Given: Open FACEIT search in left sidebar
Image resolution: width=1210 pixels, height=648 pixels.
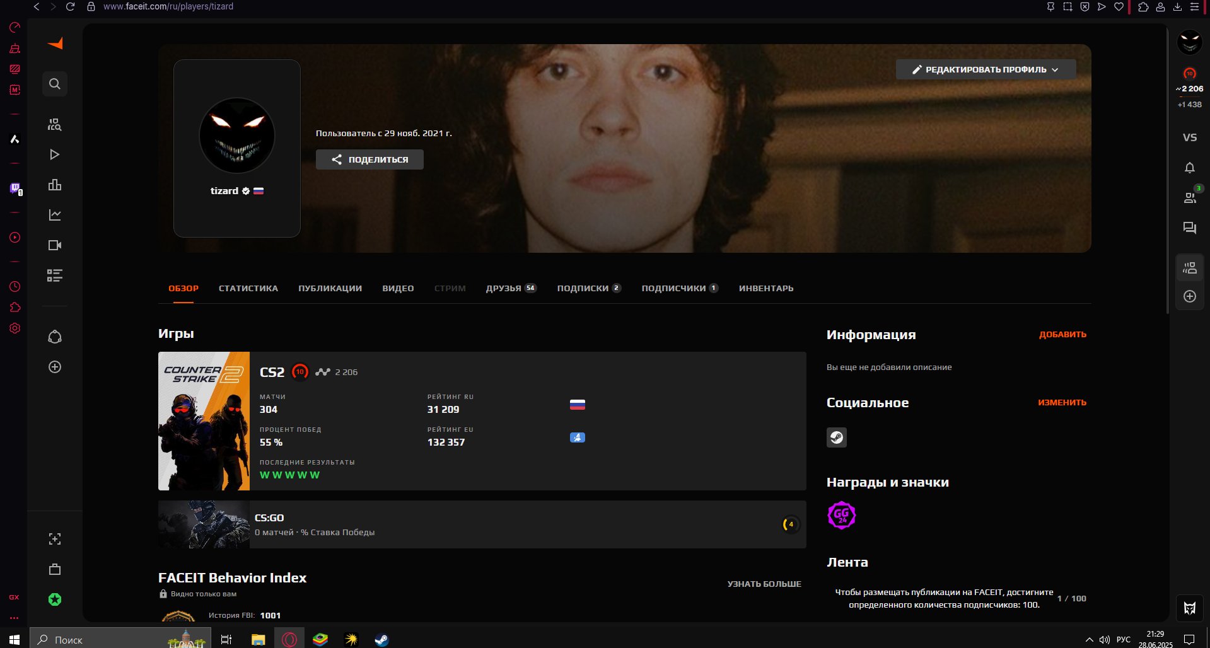Looking at the screenshot, I should point(55,84).
